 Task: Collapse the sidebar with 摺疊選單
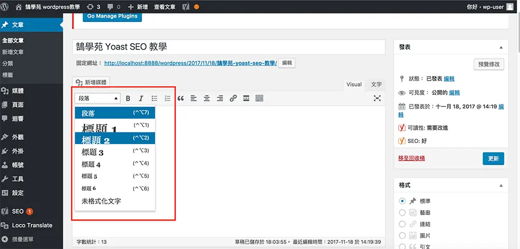[x=31, y=239]
